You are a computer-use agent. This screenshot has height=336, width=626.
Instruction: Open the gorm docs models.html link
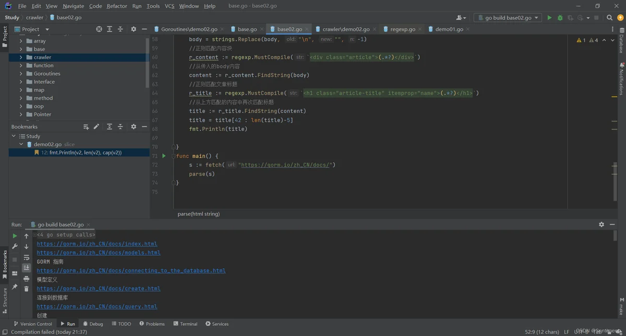[99, 253]
